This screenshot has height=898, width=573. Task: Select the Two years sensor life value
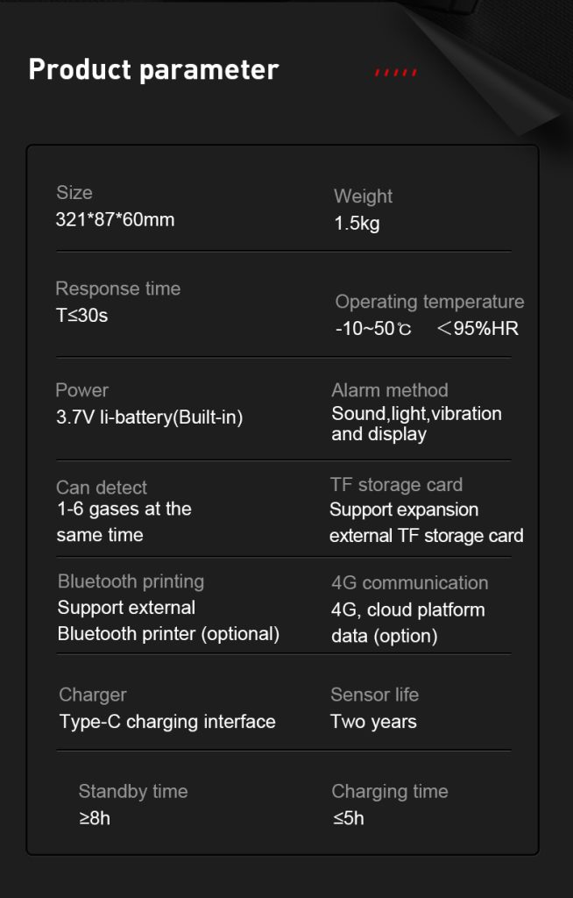(373, 722)
